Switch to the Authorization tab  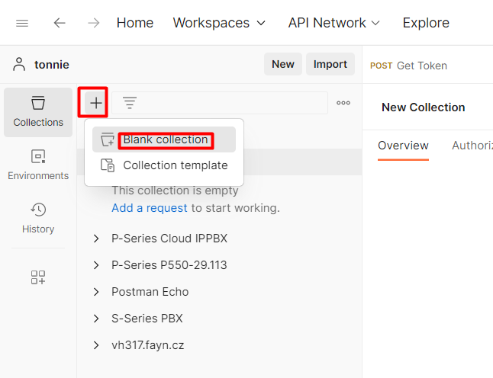click(x=472, y=146)
